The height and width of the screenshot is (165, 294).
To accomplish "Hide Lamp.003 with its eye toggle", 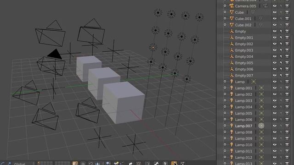I will (275, 100).
